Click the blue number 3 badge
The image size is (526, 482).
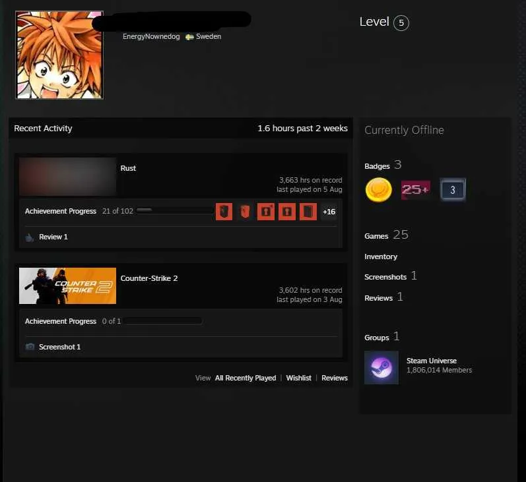453,190
